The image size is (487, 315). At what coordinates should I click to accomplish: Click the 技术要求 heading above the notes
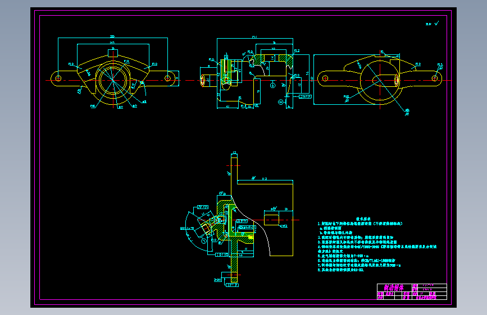click(363, 219)
